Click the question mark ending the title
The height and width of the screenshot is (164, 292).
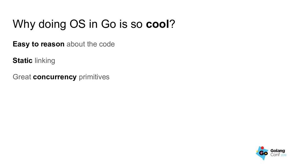[x=173, y=24]
